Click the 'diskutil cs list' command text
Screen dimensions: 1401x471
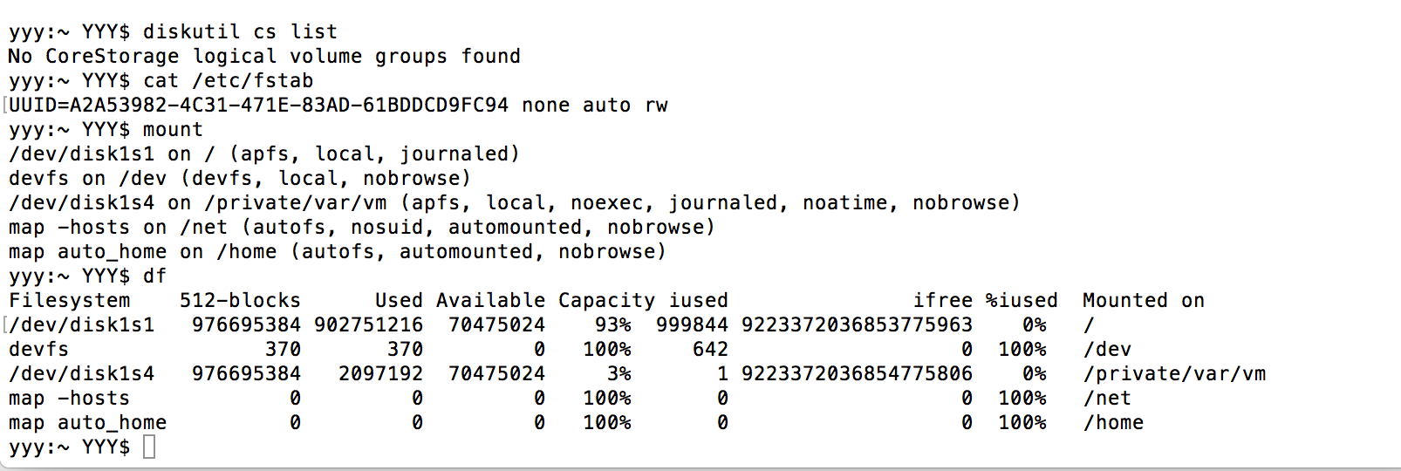coord(240,32)
